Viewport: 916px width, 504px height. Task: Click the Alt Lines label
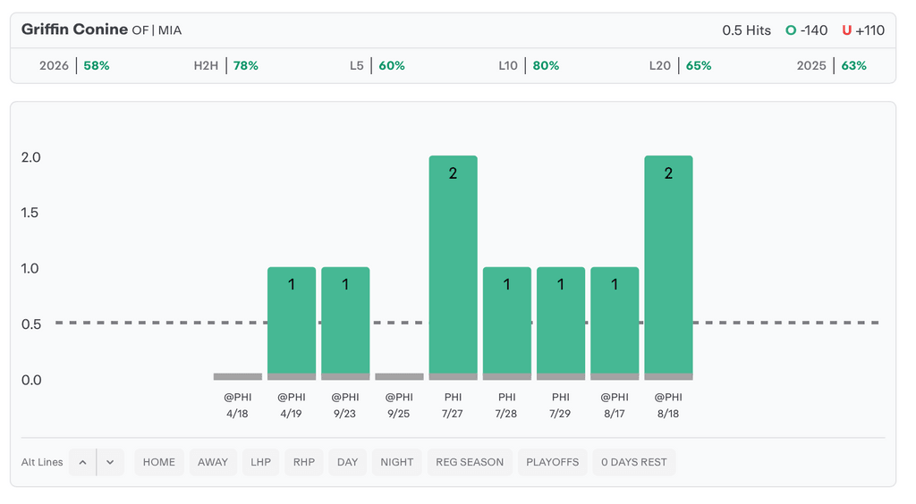[42, 462]
